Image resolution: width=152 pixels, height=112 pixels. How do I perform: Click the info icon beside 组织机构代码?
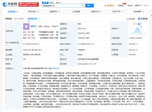(123, 44)
